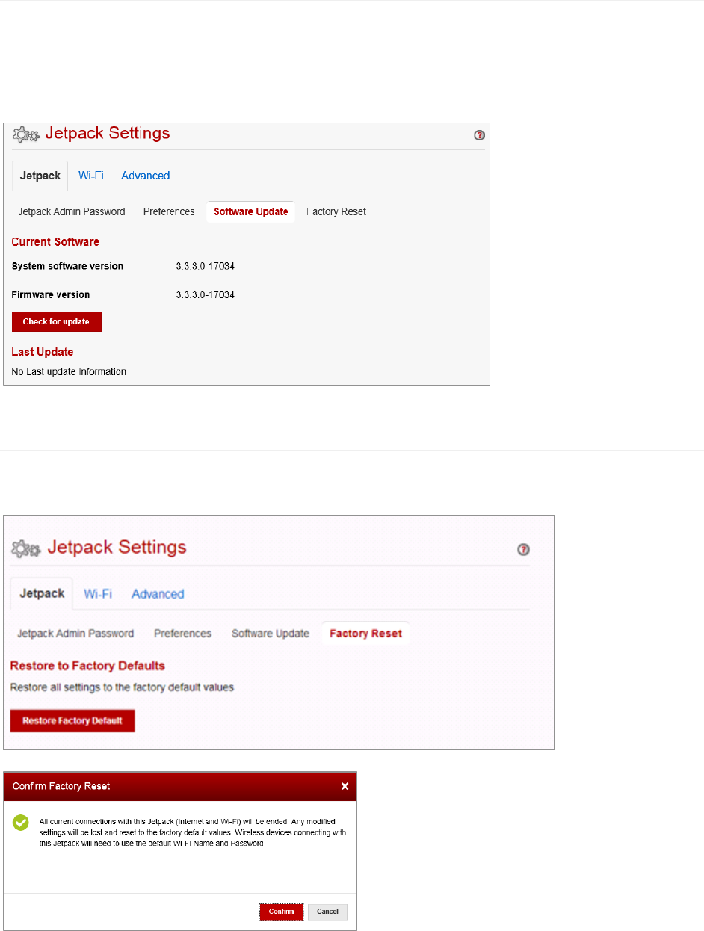The width and height of the screenshot is (704, 931).
Task: Click the System software version label
Action: (x=68, y=266)
